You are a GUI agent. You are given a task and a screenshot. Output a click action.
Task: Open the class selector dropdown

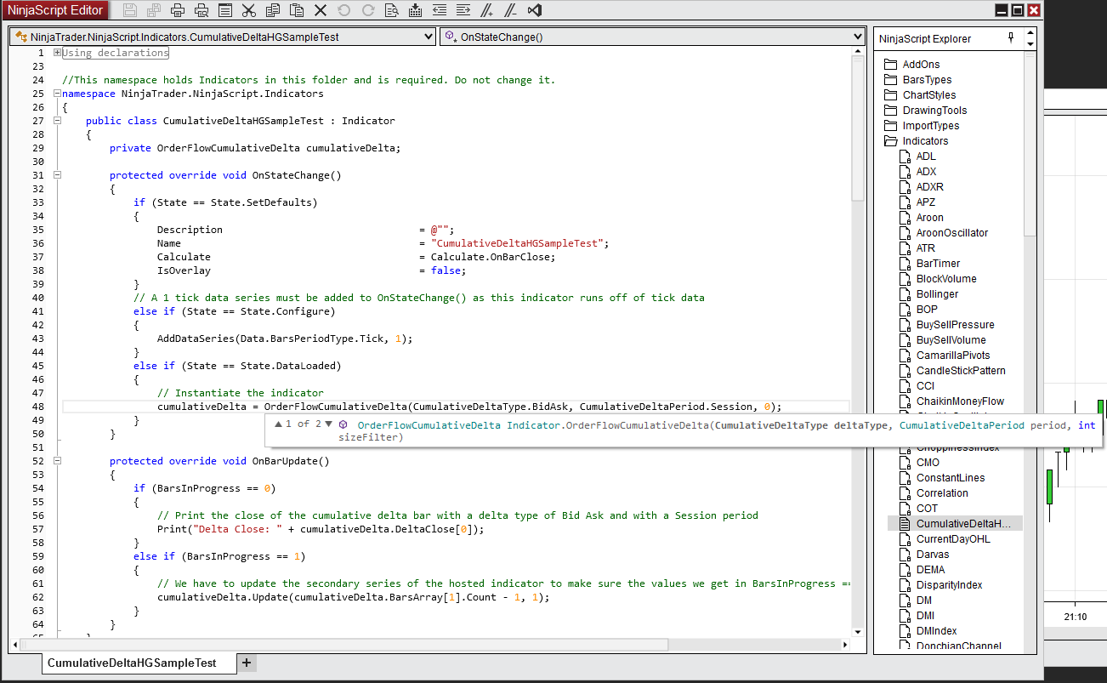429,37
